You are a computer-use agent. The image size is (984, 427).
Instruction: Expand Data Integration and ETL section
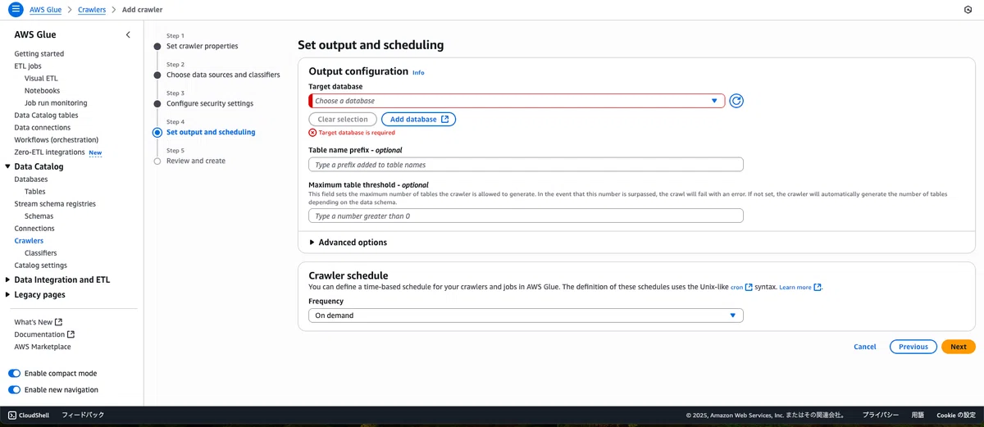[7, 279]
